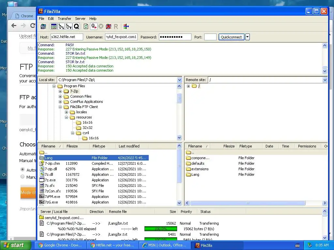Open the Transfer menu
Image resolution: width=334 pixels, height=250 pixels.
click(x=64, y=19)
